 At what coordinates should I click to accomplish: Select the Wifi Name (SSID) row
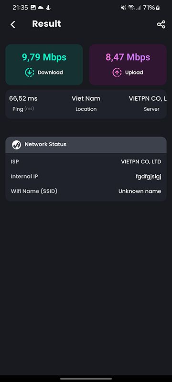coord(86,191)
